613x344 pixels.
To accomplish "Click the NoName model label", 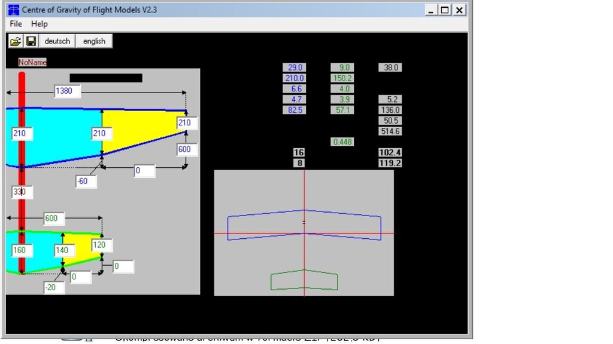I will (x=32, y=62).
